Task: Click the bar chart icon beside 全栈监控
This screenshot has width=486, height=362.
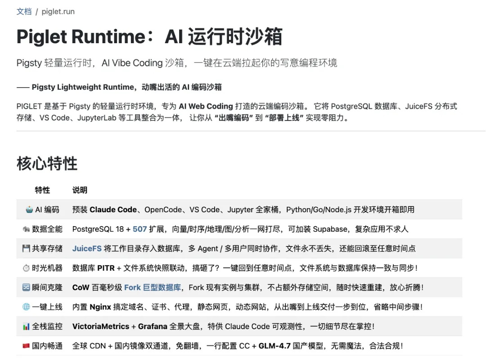Action: point(26,326)
